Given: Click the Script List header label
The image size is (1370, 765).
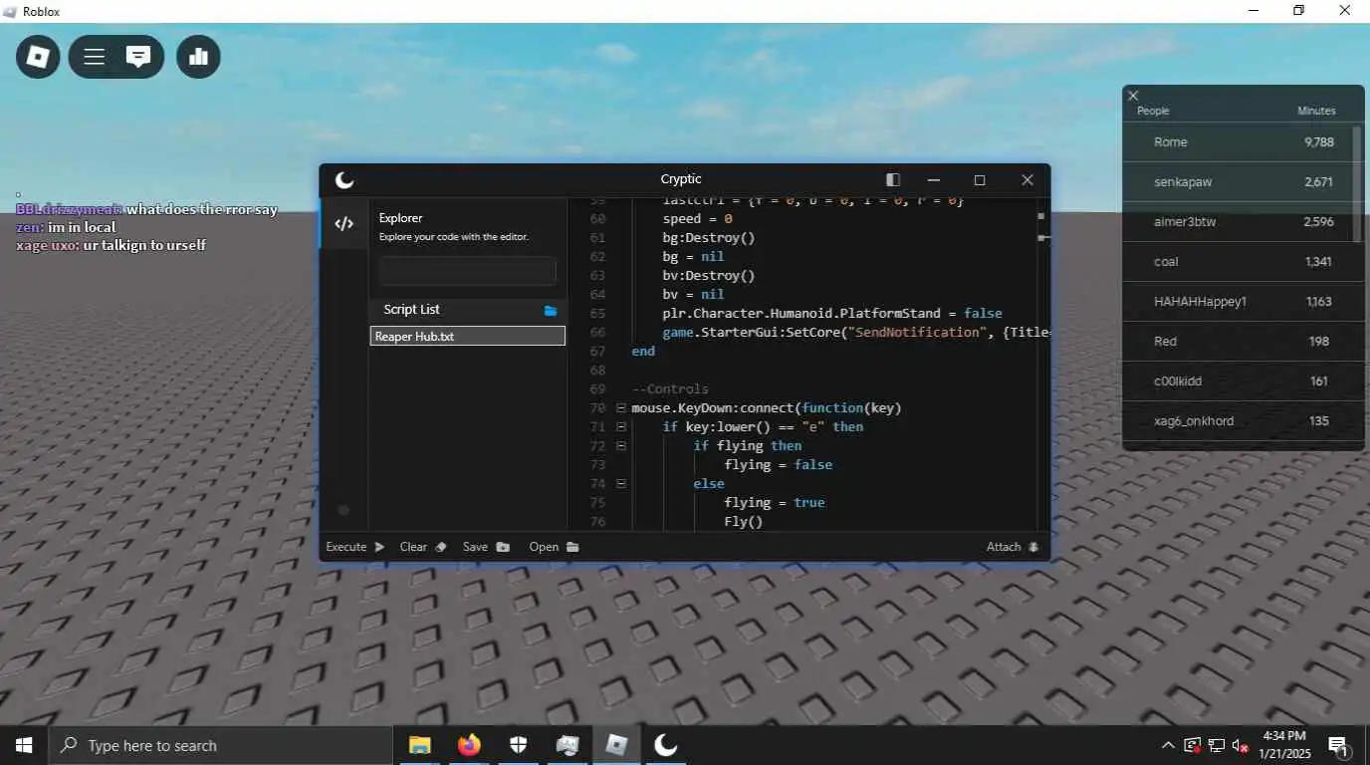Looking at the screenshot, I should (411, 310).
